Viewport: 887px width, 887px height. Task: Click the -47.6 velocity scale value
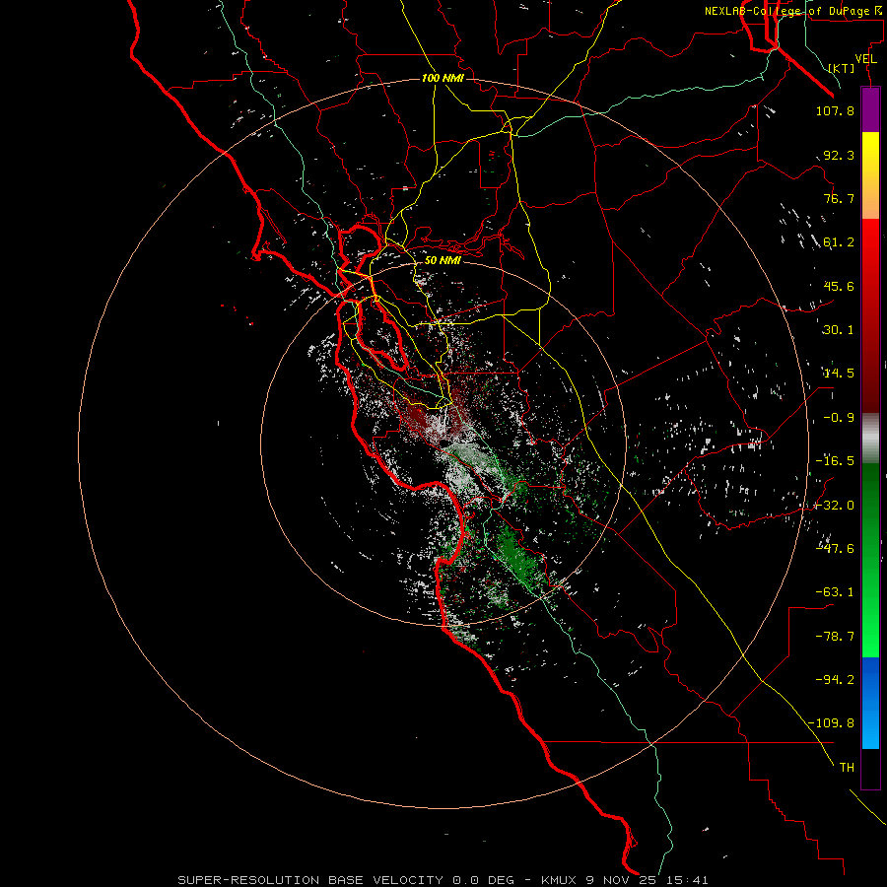coord(835,549)
